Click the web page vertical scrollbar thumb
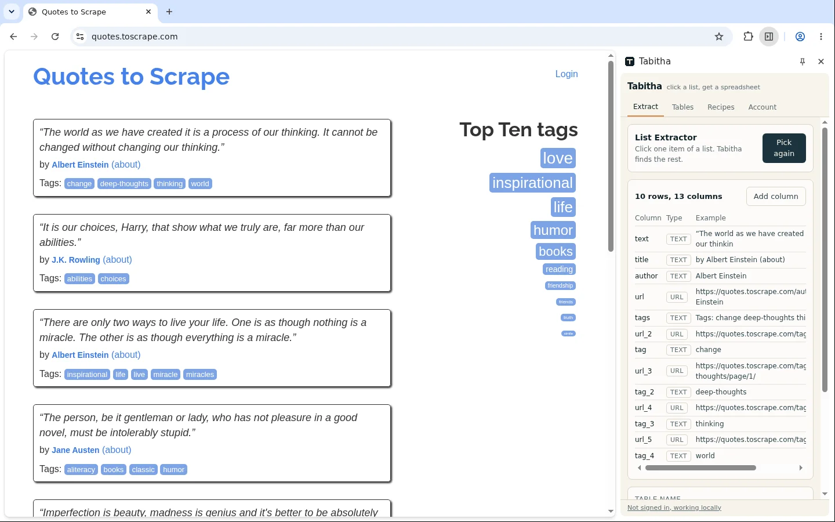The height and width of the screenshot is (522, 835). tap(611, 157)
